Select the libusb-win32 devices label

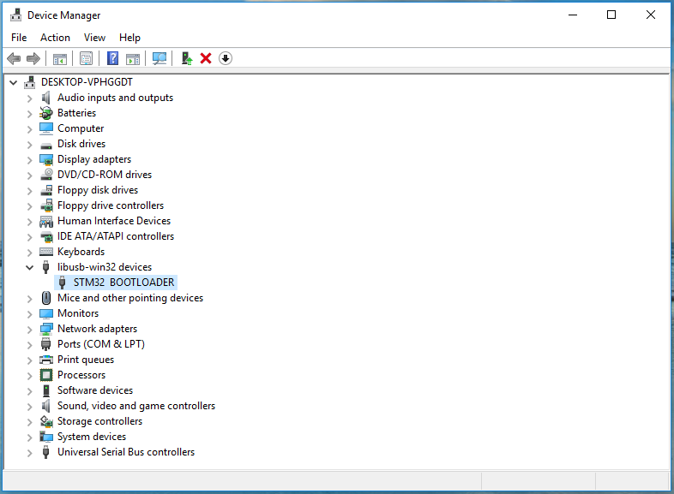(x=105, y=267)
